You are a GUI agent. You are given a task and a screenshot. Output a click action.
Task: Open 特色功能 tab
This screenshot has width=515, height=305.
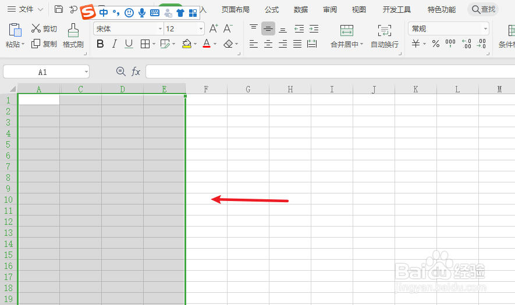point(442,10)
